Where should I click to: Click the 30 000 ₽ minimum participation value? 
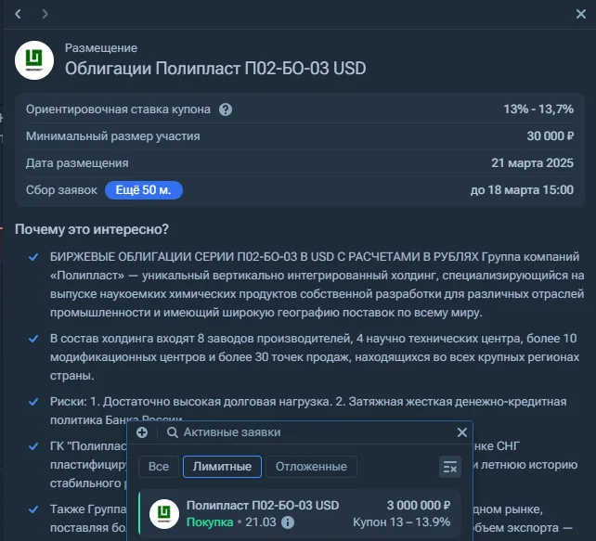click(x=550, y=136)
